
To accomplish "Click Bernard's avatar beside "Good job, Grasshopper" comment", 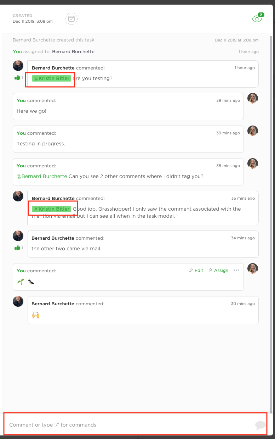I will (18, 196).
